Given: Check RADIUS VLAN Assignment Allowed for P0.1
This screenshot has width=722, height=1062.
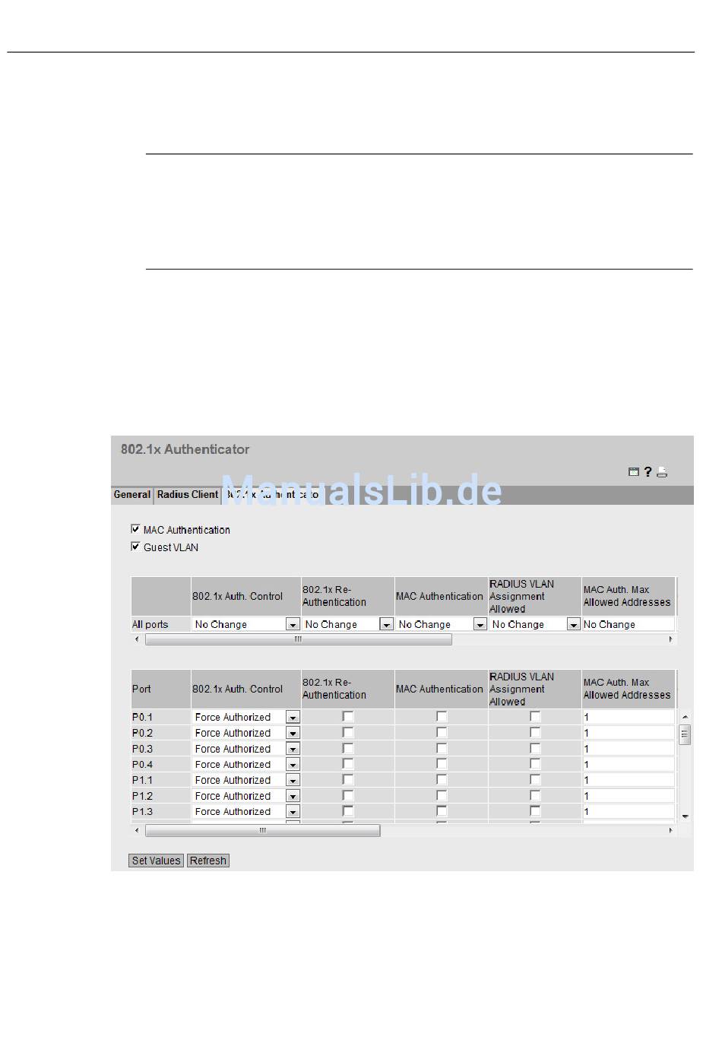Looking at the screenshot, I should coord(535,716).
